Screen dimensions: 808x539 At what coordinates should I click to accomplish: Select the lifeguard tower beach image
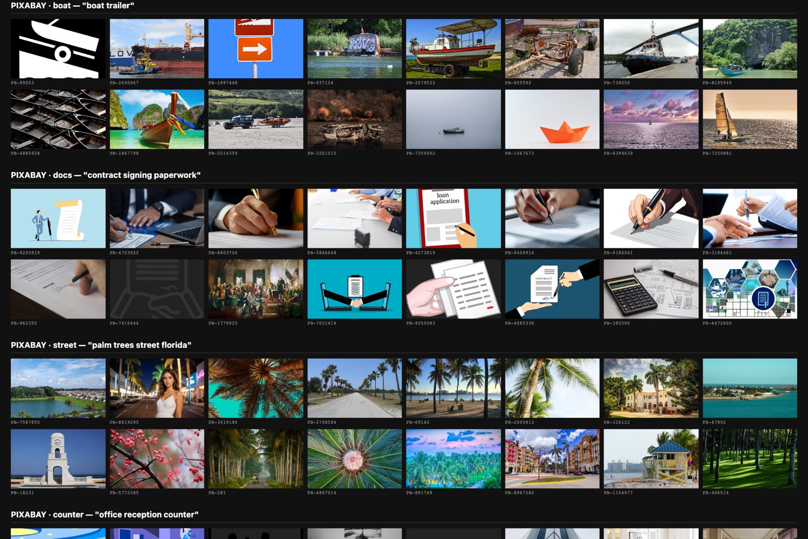651,459
